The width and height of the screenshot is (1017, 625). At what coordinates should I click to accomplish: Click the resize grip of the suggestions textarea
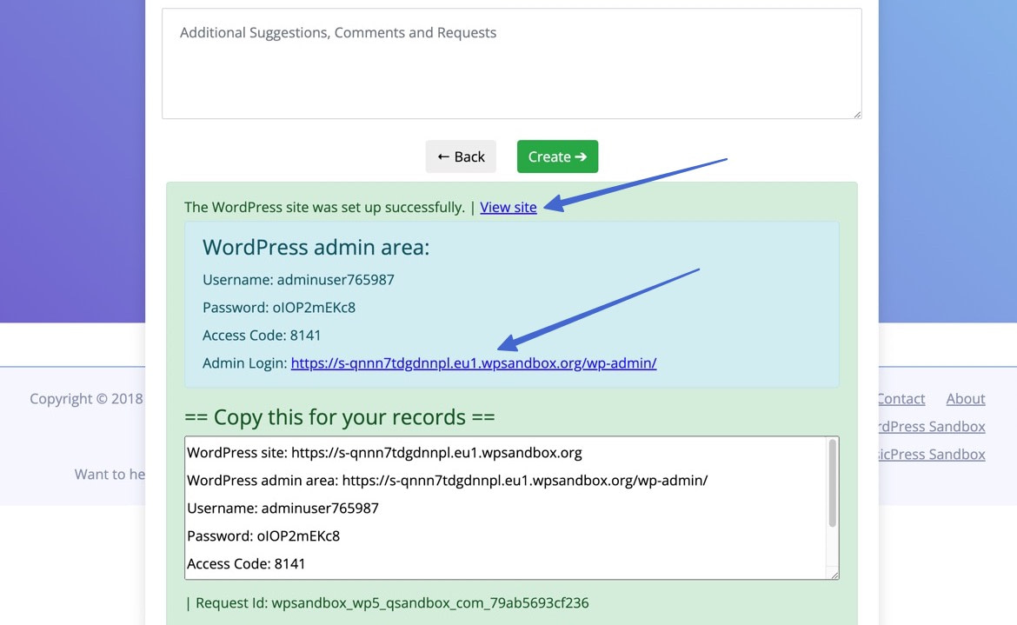click(857, 114)
